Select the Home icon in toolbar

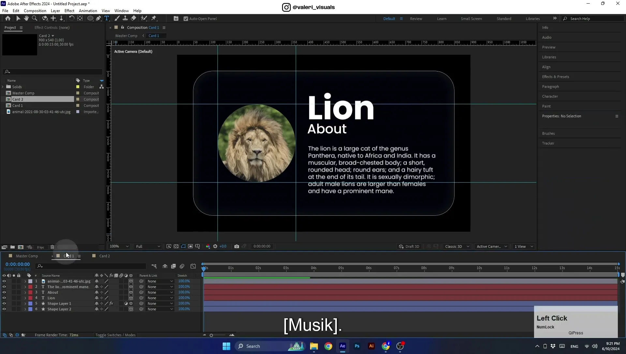(8, 19)
